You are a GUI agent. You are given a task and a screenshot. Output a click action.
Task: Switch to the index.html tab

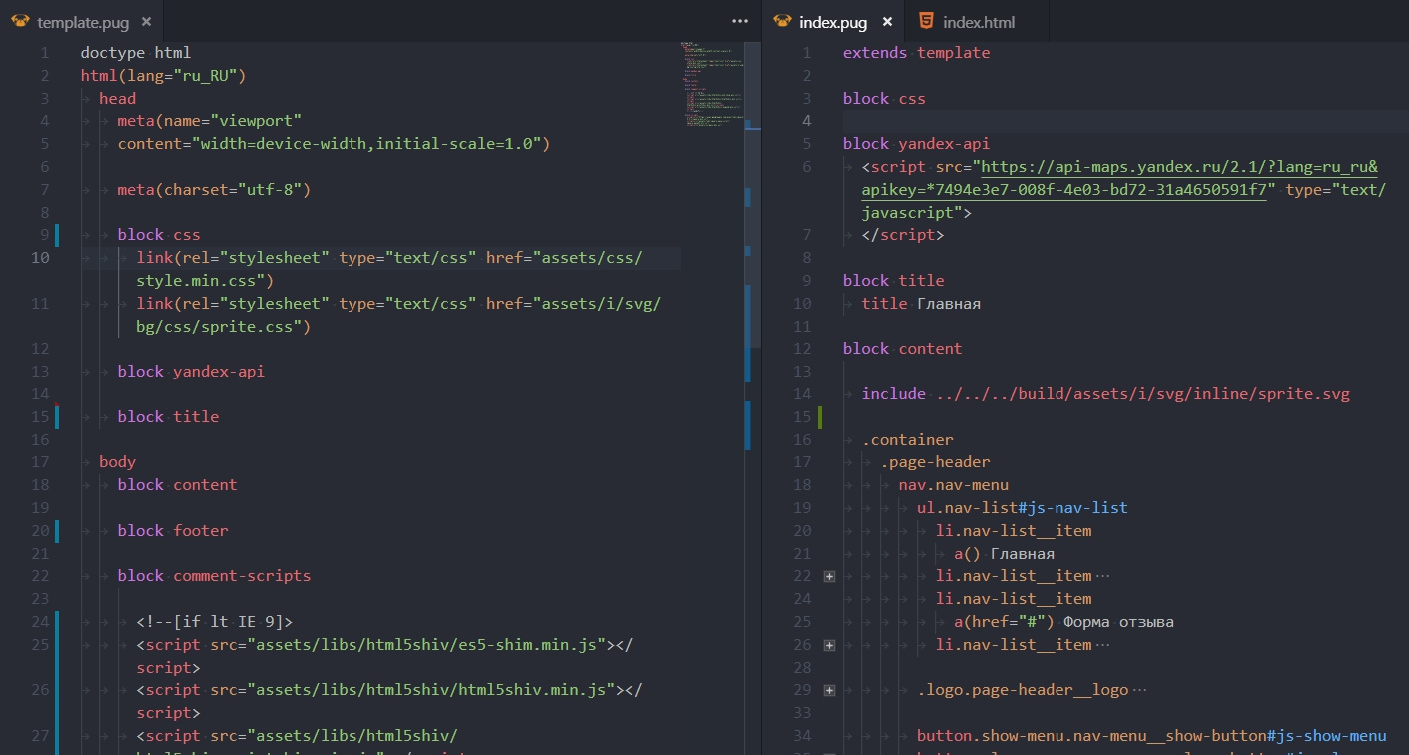[979, 22]
